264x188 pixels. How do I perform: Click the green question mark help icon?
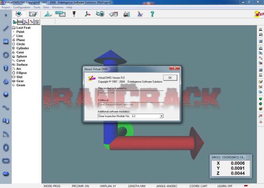click(152, 14)
